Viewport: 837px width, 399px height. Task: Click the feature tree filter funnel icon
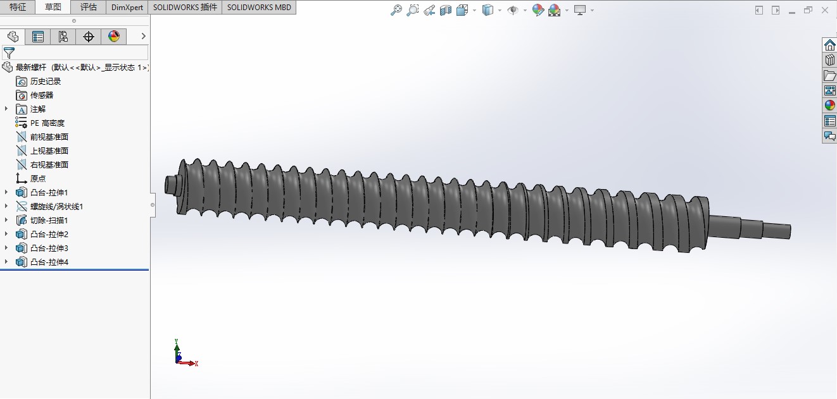9,53
